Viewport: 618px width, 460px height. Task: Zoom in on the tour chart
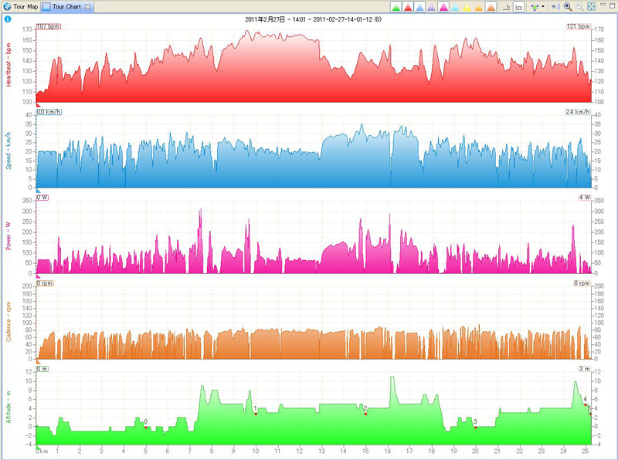568,6
